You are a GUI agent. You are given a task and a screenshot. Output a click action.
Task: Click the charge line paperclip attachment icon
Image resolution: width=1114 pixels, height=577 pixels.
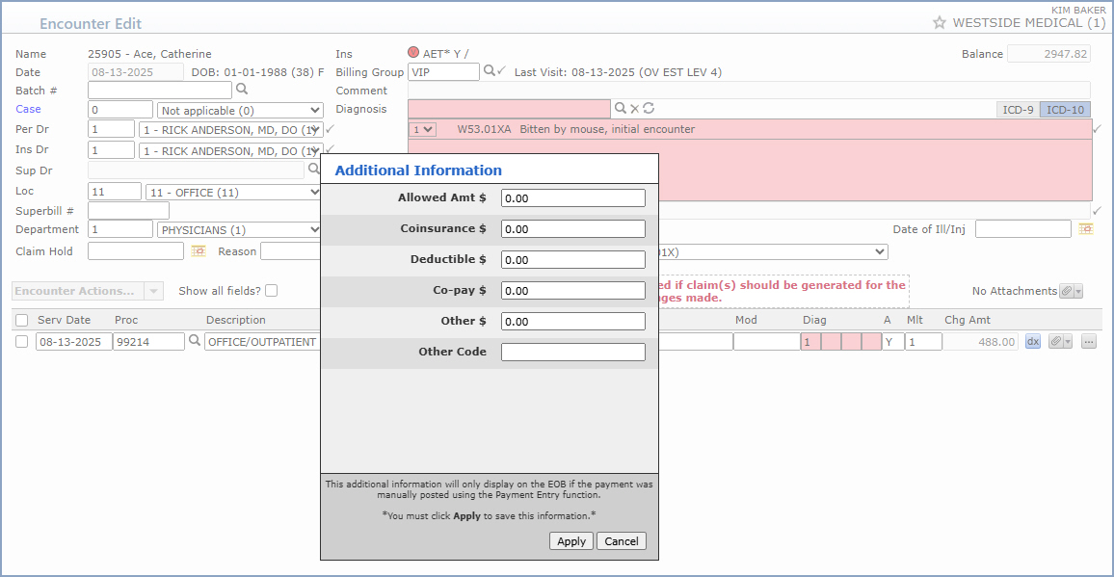click(x=1056, y=342)
